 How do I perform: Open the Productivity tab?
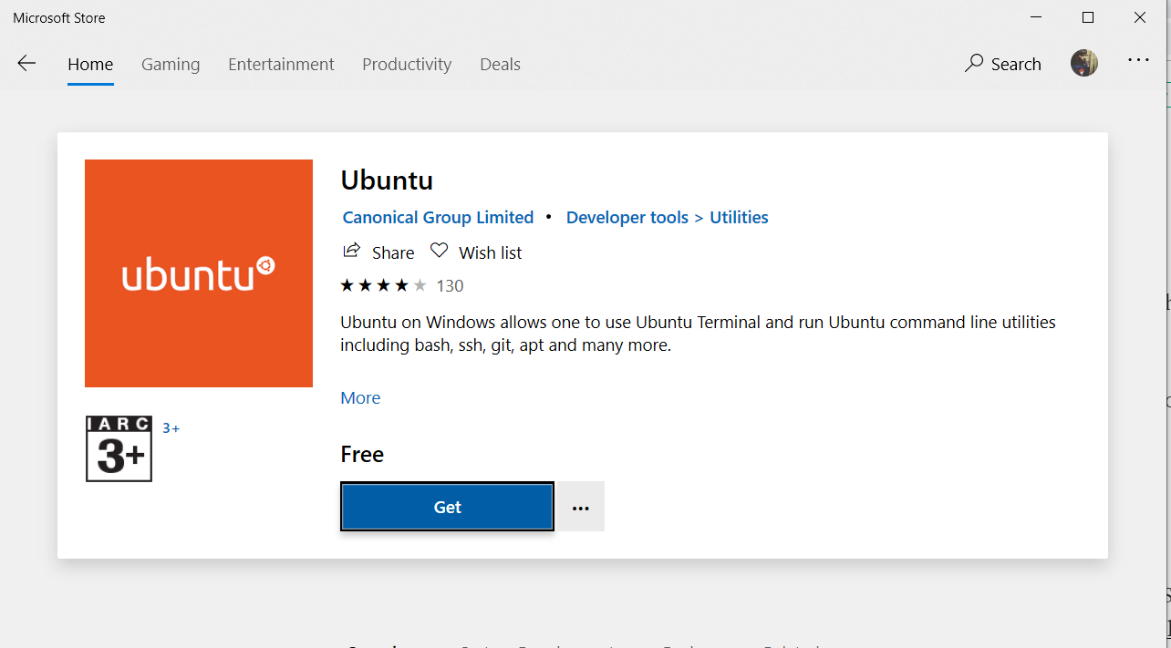pyautogui.click(x=407, y=64)
